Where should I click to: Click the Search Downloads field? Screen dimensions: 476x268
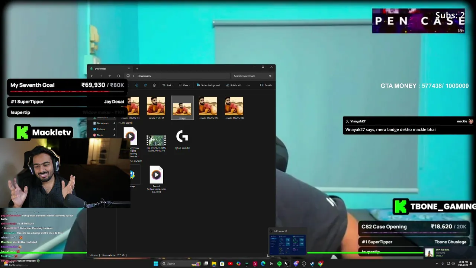point(252,76)
